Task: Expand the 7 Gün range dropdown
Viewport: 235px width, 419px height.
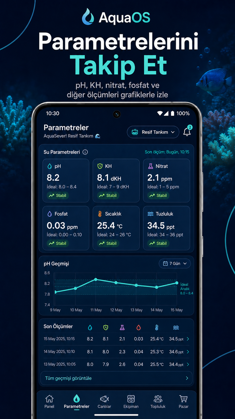Action: (175, 263)
